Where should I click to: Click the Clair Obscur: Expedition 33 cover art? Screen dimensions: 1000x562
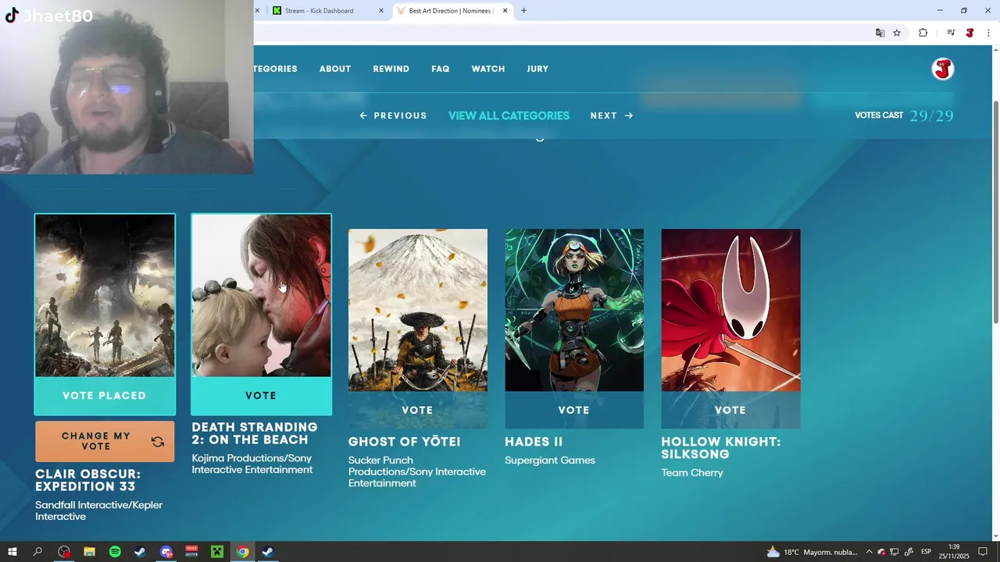pos(105,295)
